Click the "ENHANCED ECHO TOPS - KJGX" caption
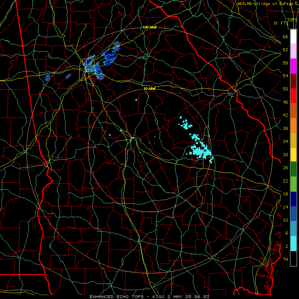 pos(127,297)
